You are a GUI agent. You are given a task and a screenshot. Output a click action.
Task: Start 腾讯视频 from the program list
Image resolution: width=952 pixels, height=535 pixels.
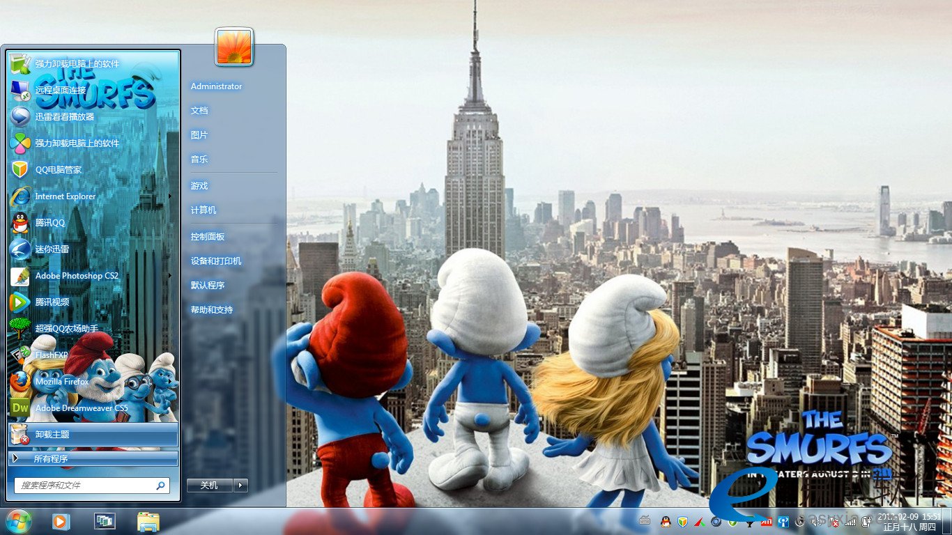(x=92, y=302)
